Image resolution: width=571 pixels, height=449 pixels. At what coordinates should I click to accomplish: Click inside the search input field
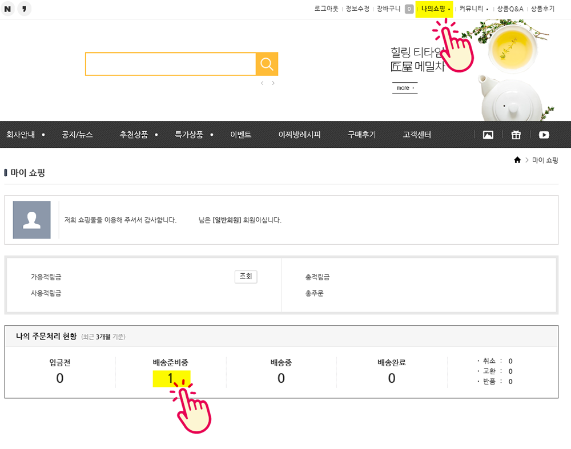coord(170,64)
